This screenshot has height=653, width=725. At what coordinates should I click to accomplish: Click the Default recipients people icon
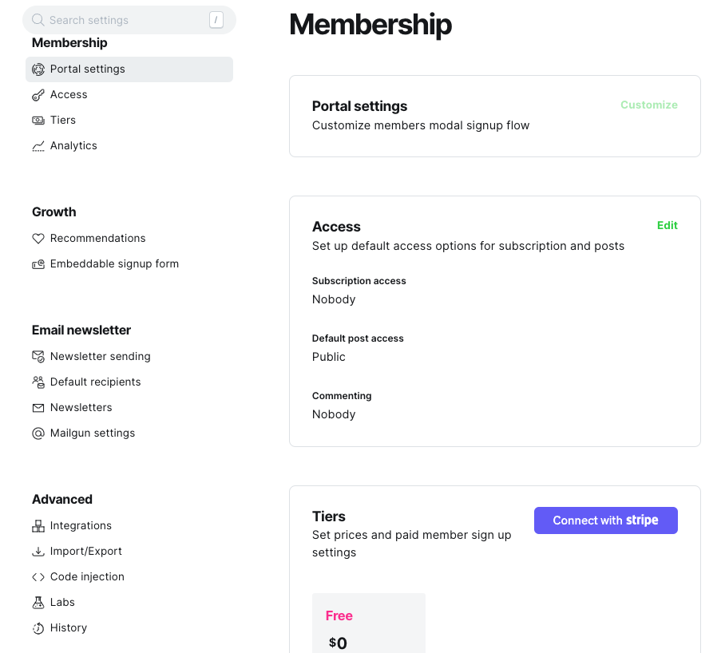[38, 382]
